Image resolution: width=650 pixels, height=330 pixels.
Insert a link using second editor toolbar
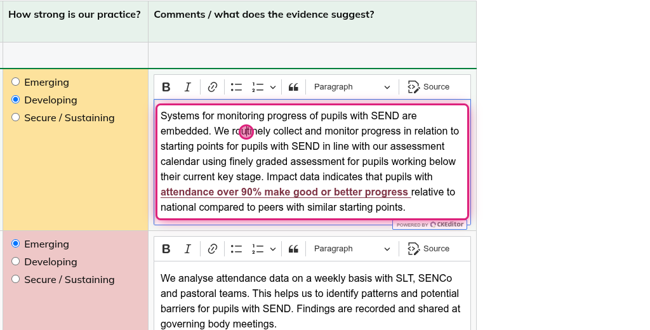tap(213, 249)
